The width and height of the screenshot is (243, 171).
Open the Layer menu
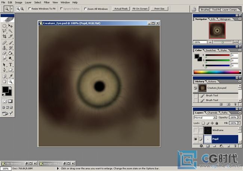point(28,3)
